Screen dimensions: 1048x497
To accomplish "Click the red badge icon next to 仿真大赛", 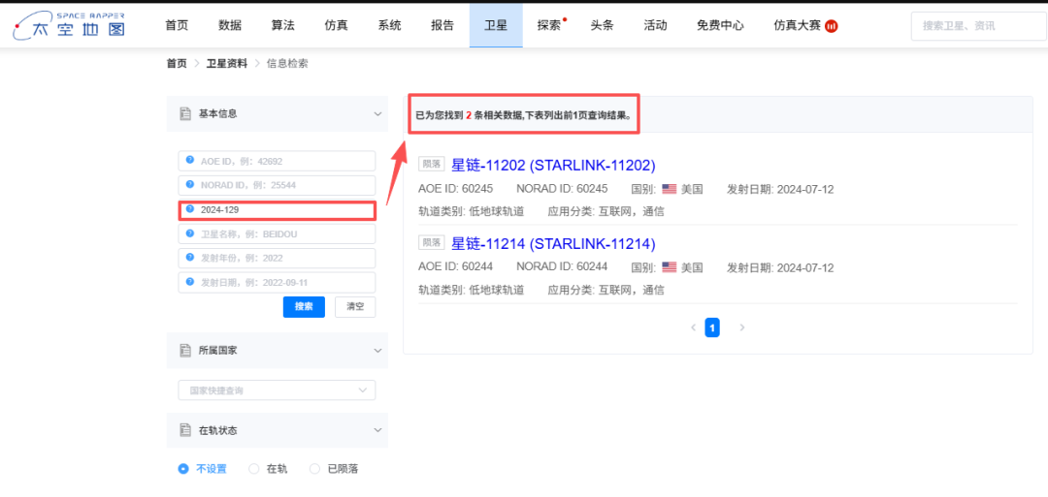I will (x=831, y=26).
